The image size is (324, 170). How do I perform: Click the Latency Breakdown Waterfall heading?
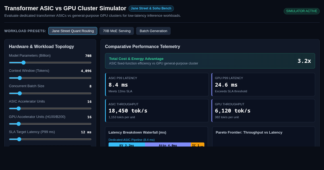tap(137, 132)
